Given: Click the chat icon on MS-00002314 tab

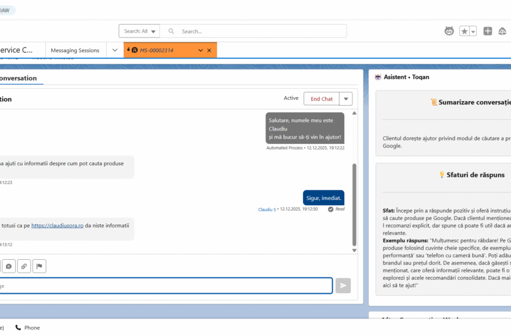Looking at the screenshot, I should (135, 50).
